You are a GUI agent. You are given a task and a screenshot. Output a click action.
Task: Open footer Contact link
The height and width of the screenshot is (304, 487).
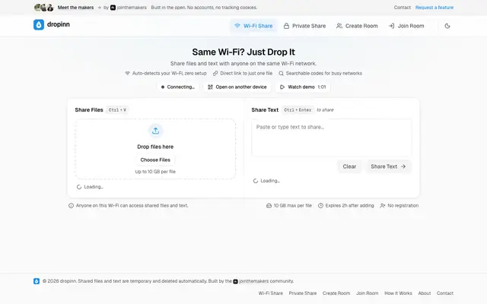click(x=444, y=293)
